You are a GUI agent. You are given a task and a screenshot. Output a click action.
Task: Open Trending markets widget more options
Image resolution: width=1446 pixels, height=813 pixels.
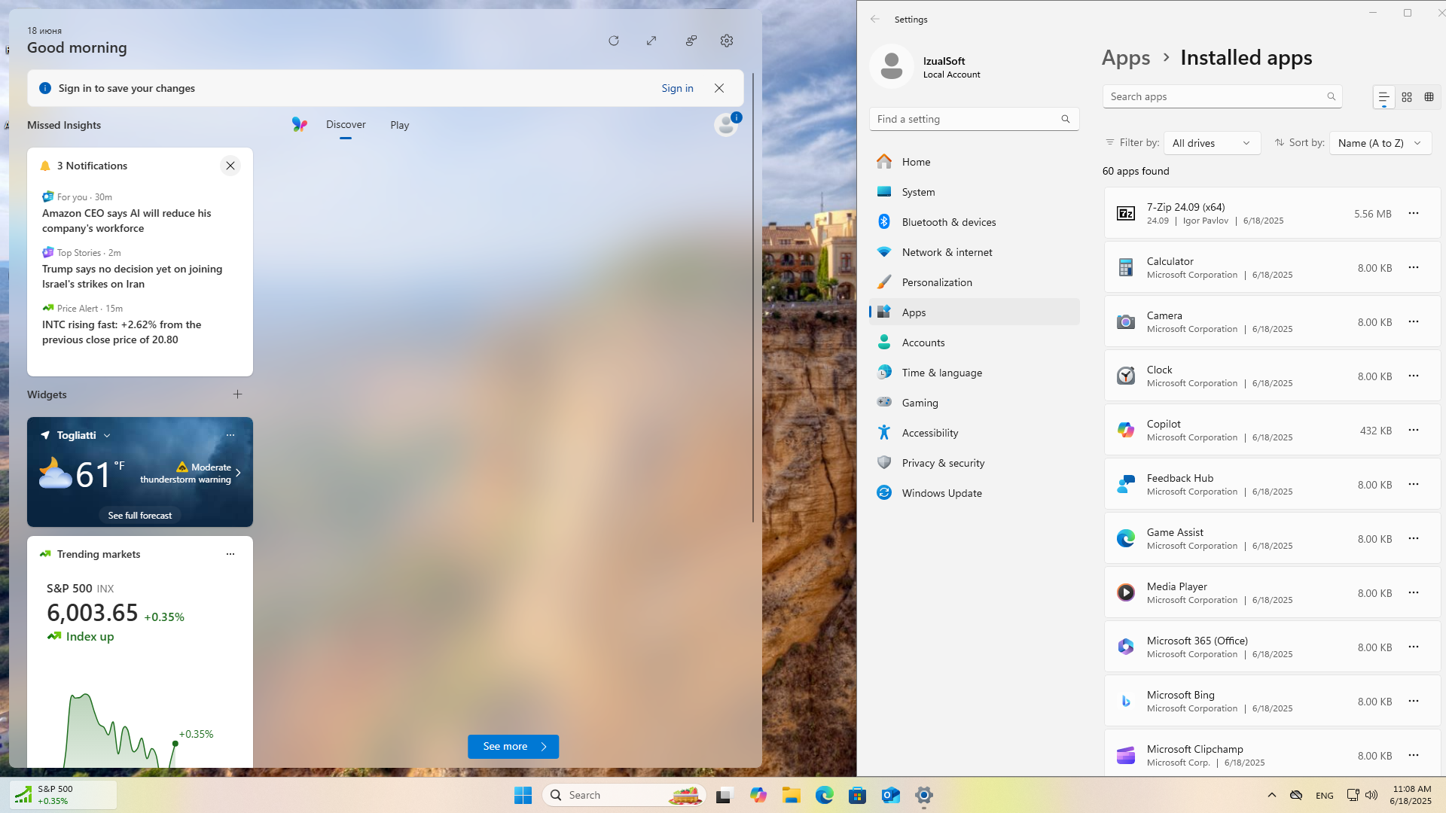[230, 554]
